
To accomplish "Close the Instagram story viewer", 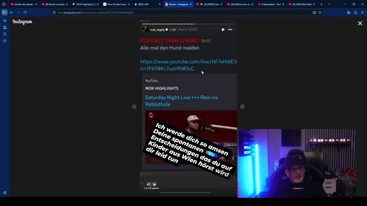I will [x=360, y=23].
